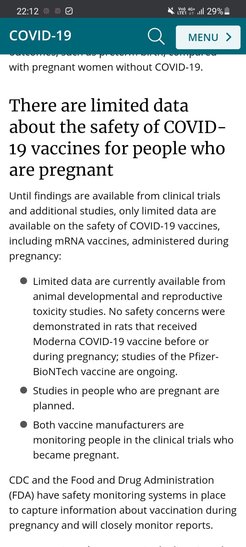Tap the muted sound status icon
246x547 pixels.
pos(171,11)
